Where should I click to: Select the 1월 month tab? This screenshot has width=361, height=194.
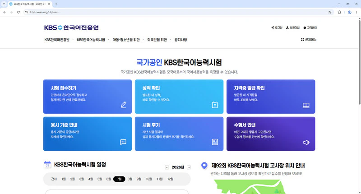click(64, 179)
